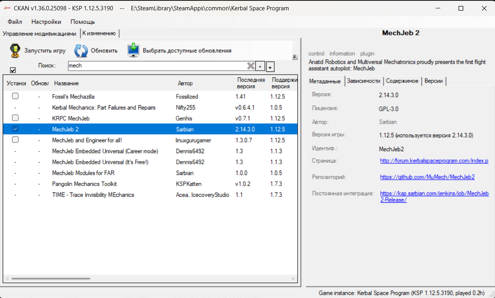Click the GPL-3.0 license value
The height and width of the screenshot is (298, 495).
[389, 109]
